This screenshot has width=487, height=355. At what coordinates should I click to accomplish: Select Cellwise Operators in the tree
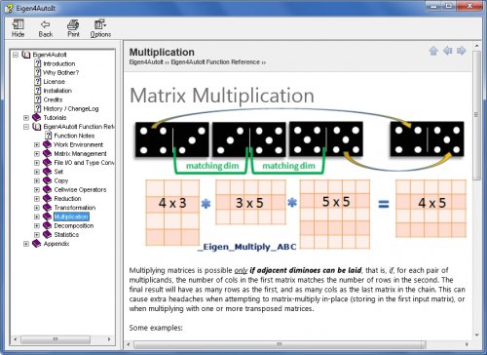point(80,190)
